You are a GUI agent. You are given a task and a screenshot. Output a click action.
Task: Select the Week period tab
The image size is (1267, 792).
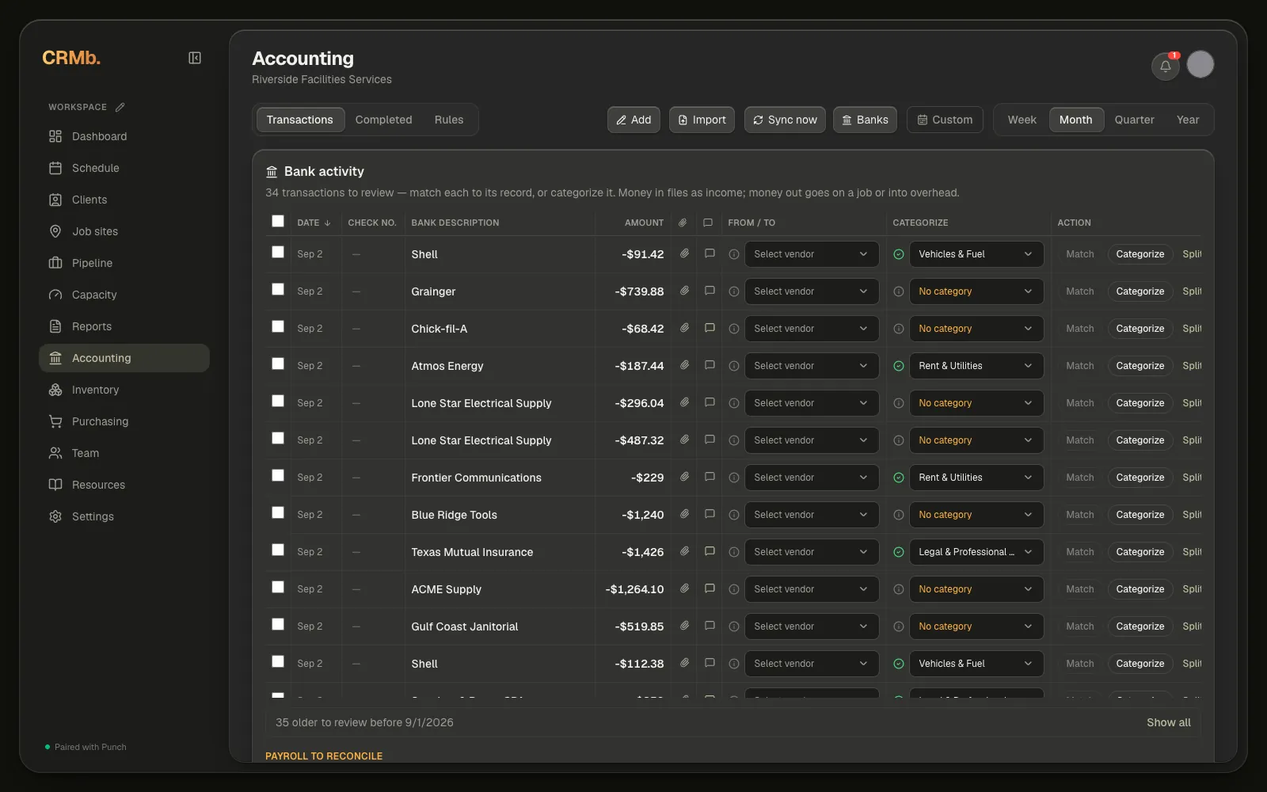coord(1022,120)
